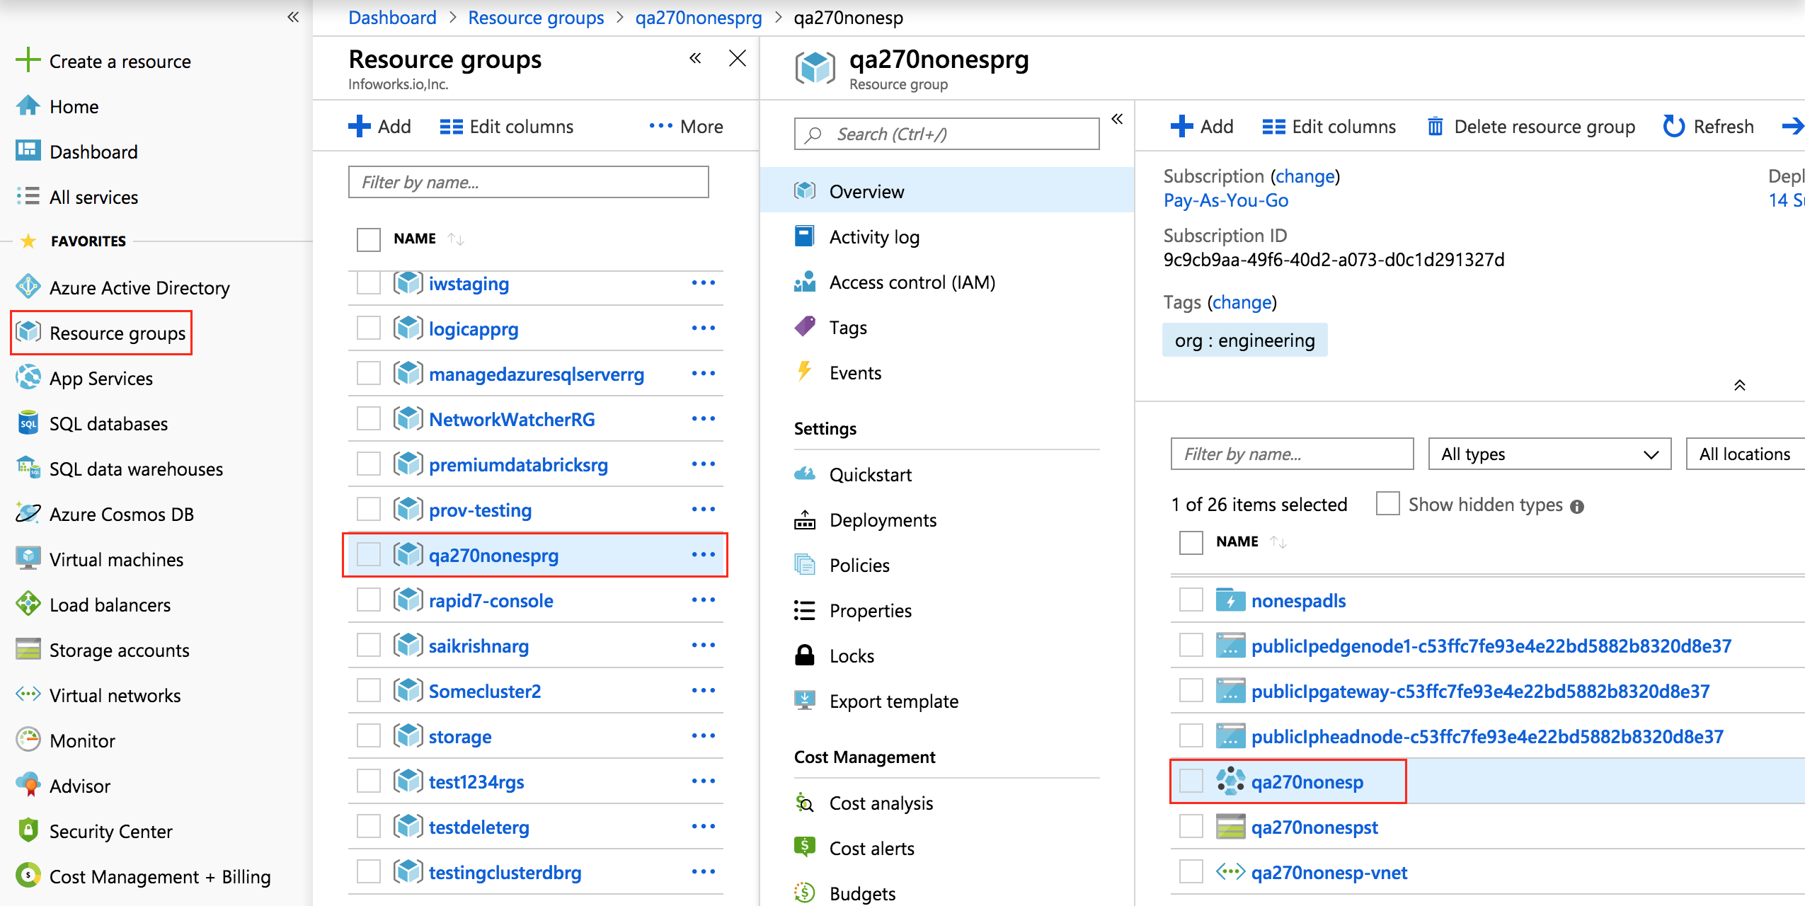This screenshot has width=1805, height=906.
Task: Open Monitor gauge icon
Action: point(28,740)
